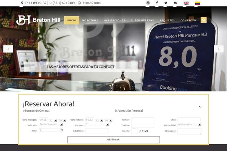Open the Habitación room type dropdown

(51, 125)
